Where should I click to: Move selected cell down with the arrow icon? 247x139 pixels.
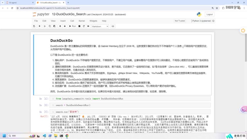pos(65,26)
